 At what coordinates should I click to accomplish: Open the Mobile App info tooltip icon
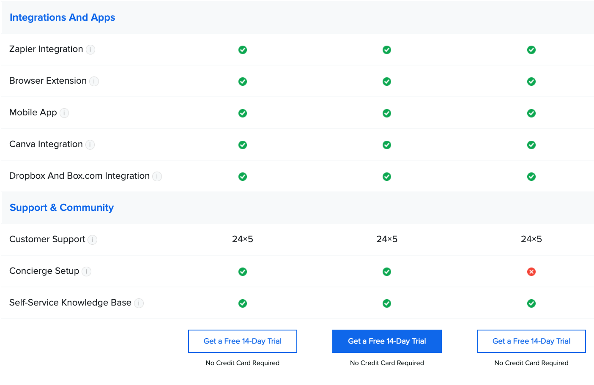point(64,113)
